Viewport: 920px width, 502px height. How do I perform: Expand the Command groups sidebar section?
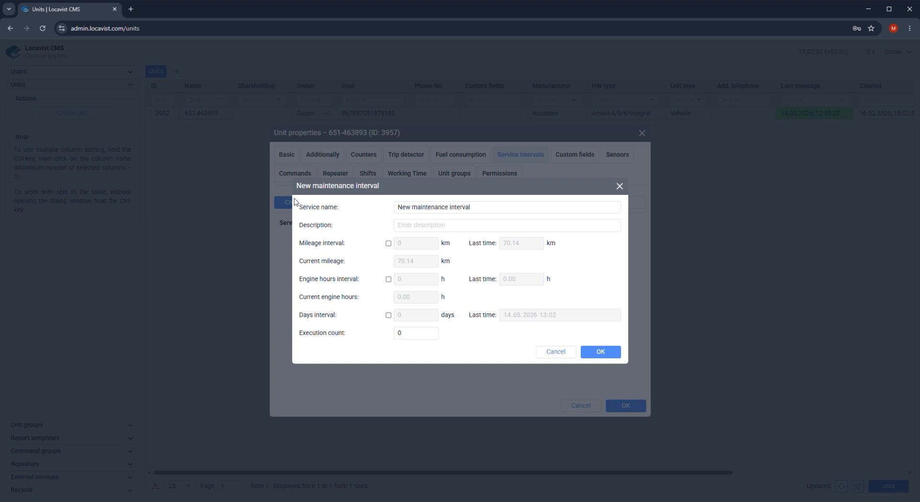pyautogui.click(x=71, y=451)
